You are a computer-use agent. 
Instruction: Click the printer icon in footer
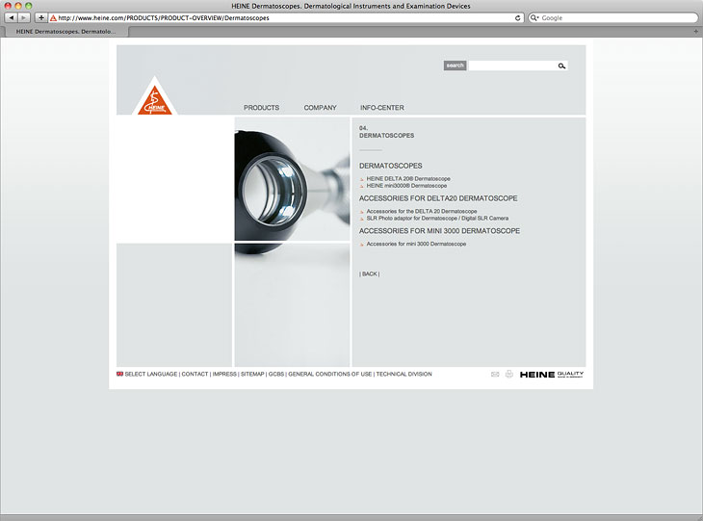(x=508, y=374)
